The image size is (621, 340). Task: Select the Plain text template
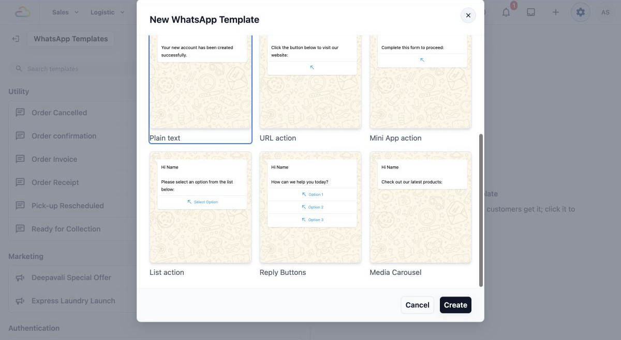(x=200, y=89)
